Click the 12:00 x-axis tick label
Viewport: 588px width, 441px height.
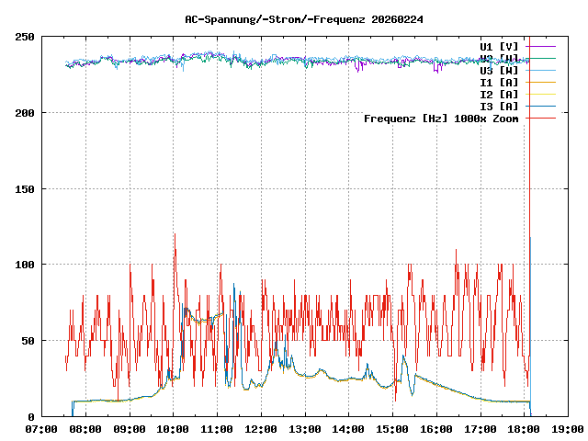[x=261, y=429]
